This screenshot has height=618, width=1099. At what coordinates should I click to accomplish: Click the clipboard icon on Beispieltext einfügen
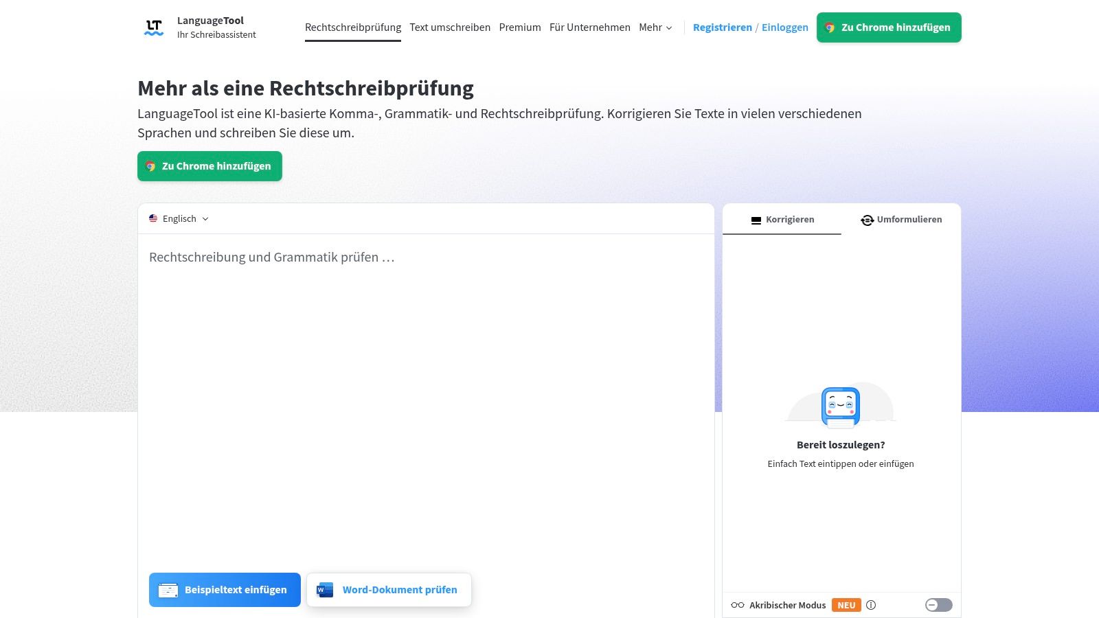point(167,589)
